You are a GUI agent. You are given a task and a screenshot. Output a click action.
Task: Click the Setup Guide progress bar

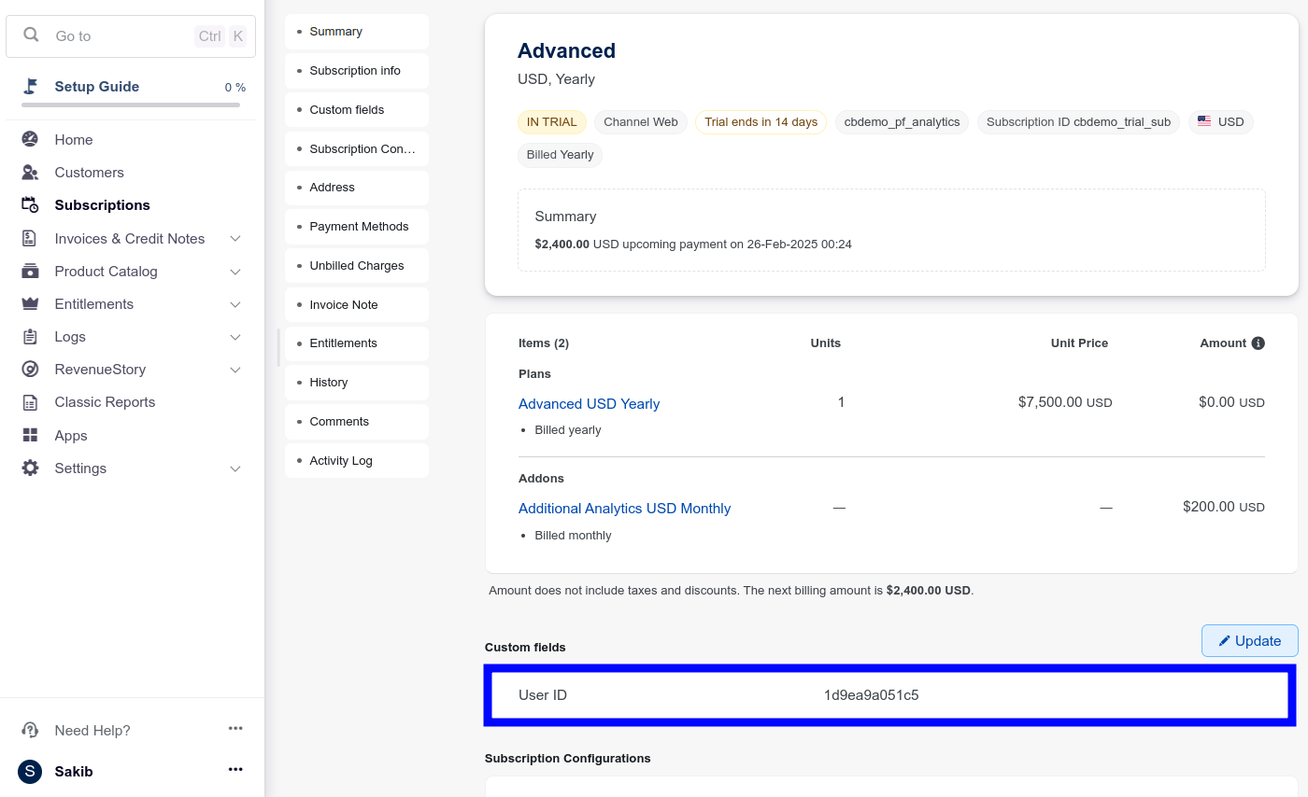pos(131,105)
